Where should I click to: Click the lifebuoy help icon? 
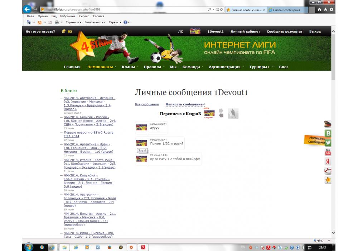pos(328,171)
